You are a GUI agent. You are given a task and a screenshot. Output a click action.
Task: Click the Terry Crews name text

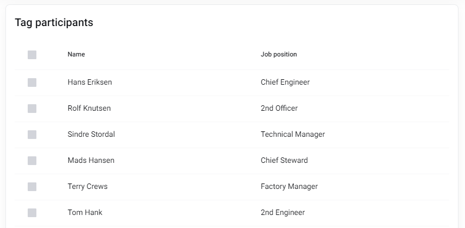(x=87, y=187)
